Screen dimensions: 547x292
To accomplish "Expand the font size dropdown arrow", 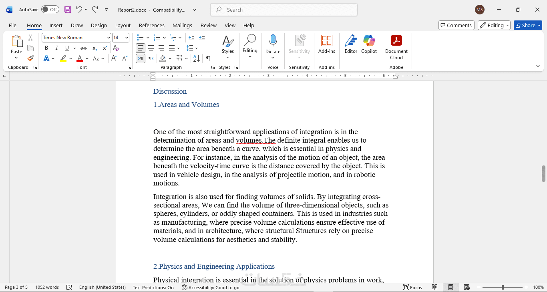I will pos(127,38).
